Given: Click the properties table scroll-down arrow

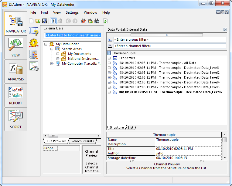Looking at the screenshot, I should (224, 158).
